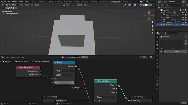Open the Object properties tab icon

tap(157, 64)
